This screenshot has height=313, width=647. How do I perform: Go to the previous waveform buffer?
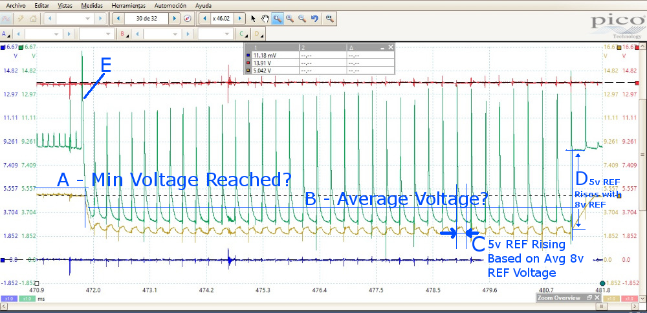tap(118, 19)
